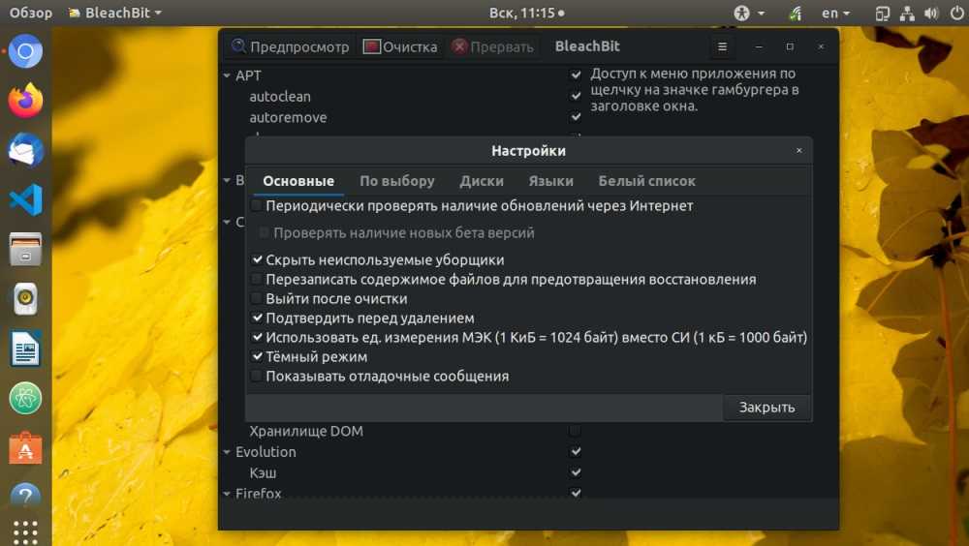Viewport: 969px width, 546px height.
Task: Open the en keyboard layout dropdown
Action: pyautogui.click(x=836, y=13)
